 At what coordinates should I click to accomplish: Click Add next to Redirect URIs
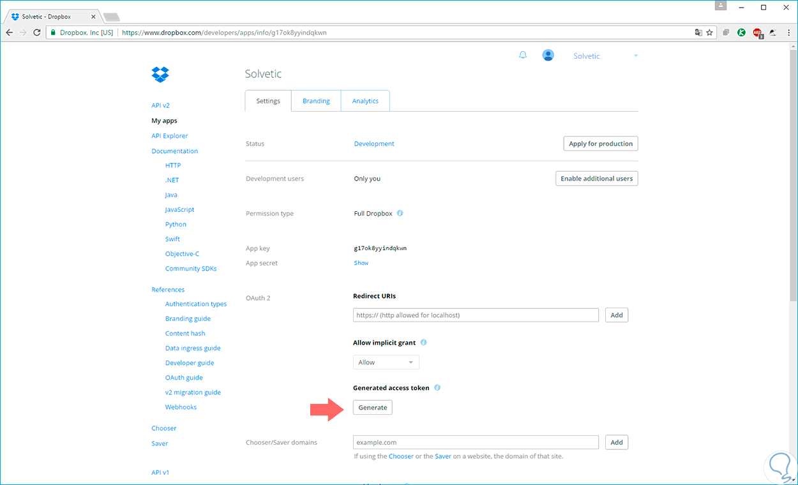tap(617, 315)
